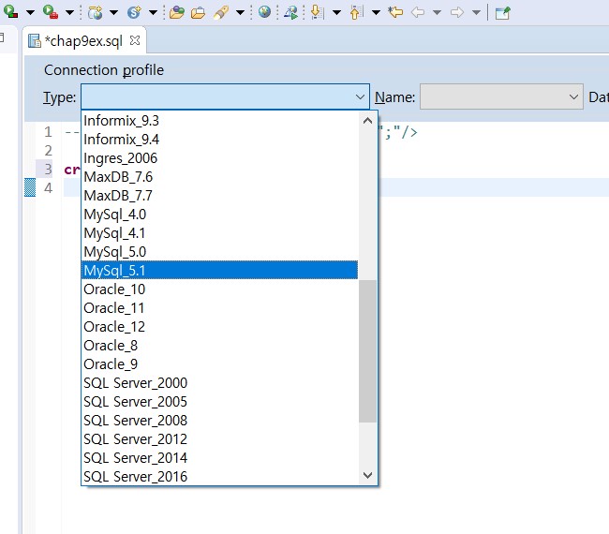Select SQL Server_2014 in the list
609x534 pixels.
[x=219, y=458]
